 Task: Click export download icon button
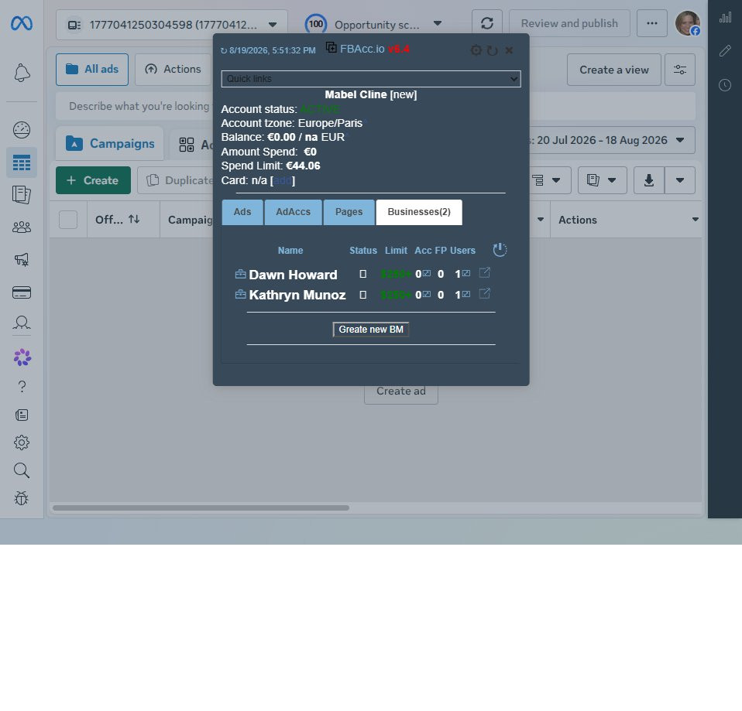click(x=649, y=180)
